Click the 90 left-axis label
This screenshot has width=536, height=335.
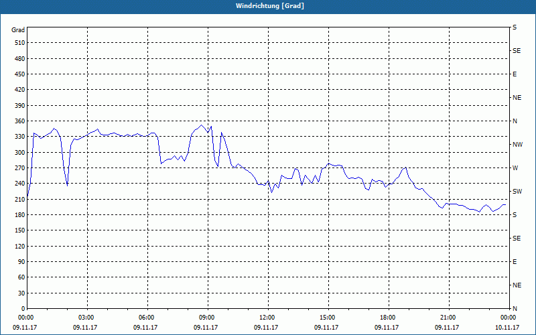(21, 261)
